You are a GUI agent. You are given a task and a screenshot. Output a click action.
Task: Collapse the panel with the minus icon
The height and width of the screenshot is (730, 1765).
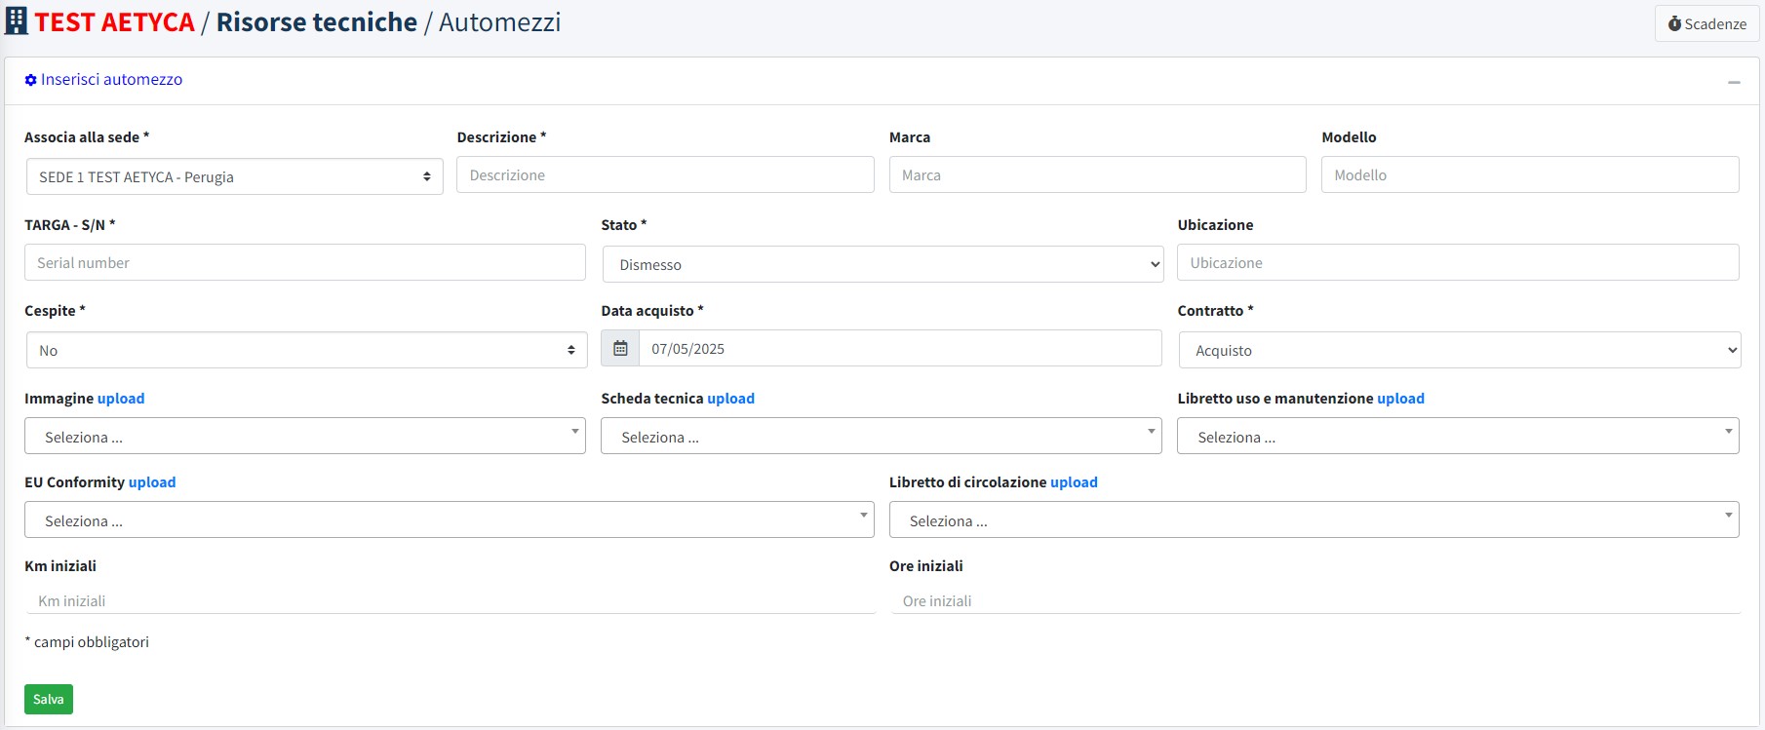pos(1734,83)
